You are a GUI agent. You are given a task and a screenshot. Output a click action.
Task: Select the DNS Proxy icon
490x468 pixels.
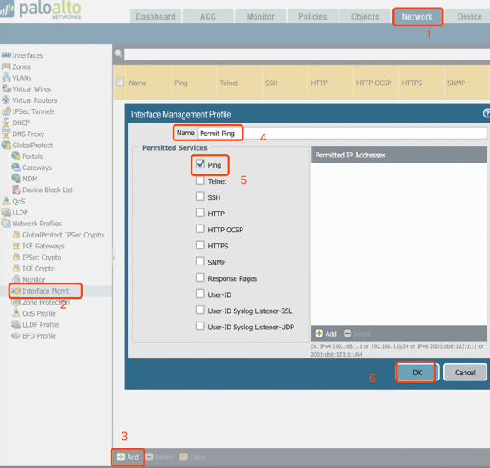coord(6,134)
